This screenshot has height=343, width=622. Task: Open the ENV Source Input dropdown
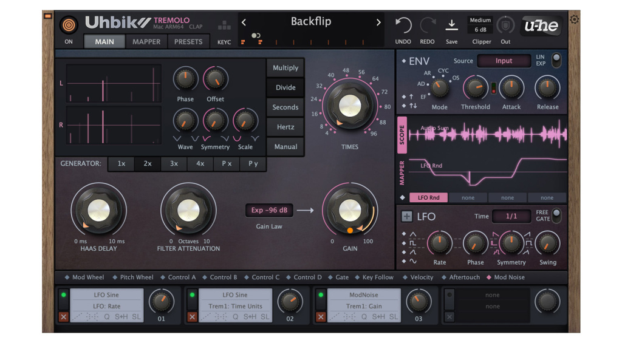(x=504, y=61)
